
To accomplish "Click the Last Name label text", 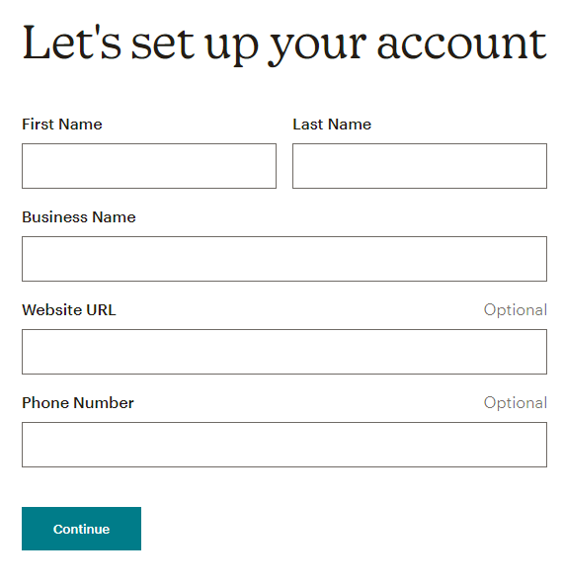I will point(332,125).
